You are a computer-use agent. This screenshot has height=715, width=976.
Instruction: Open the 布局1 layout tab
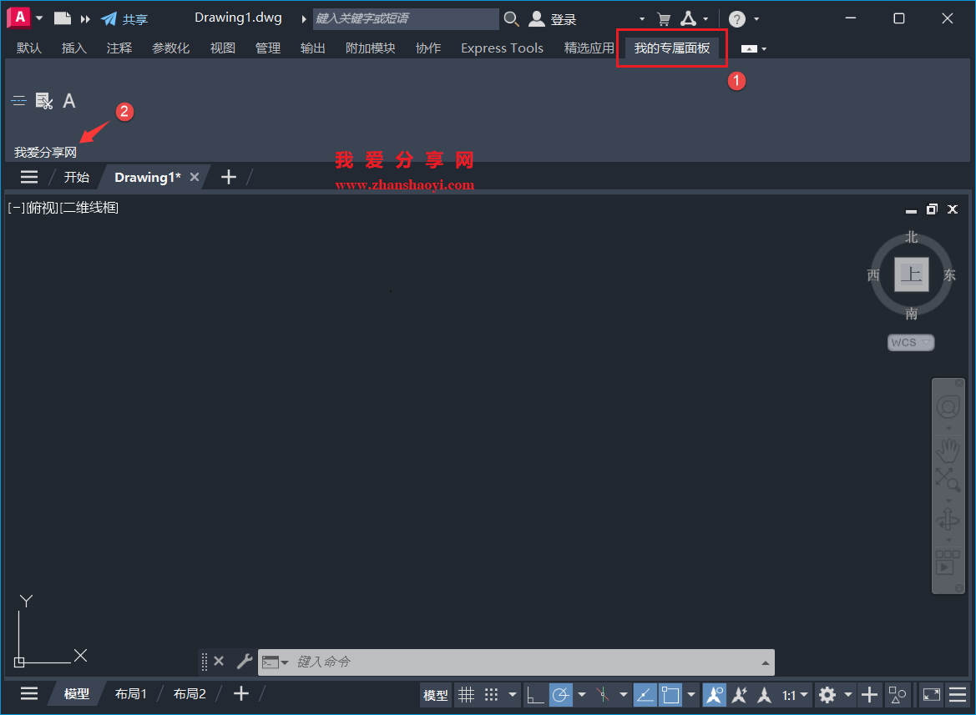130,693
